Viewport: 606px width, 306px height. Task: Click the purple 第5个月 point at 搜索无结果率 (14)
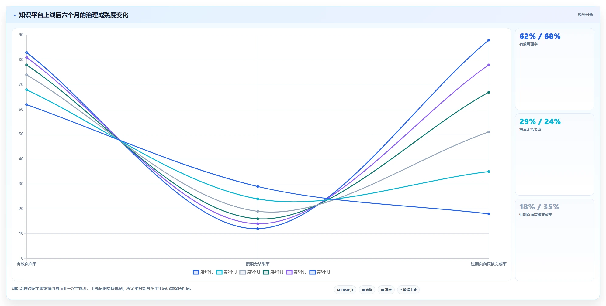pyautogui.click(x=258, y=224)
